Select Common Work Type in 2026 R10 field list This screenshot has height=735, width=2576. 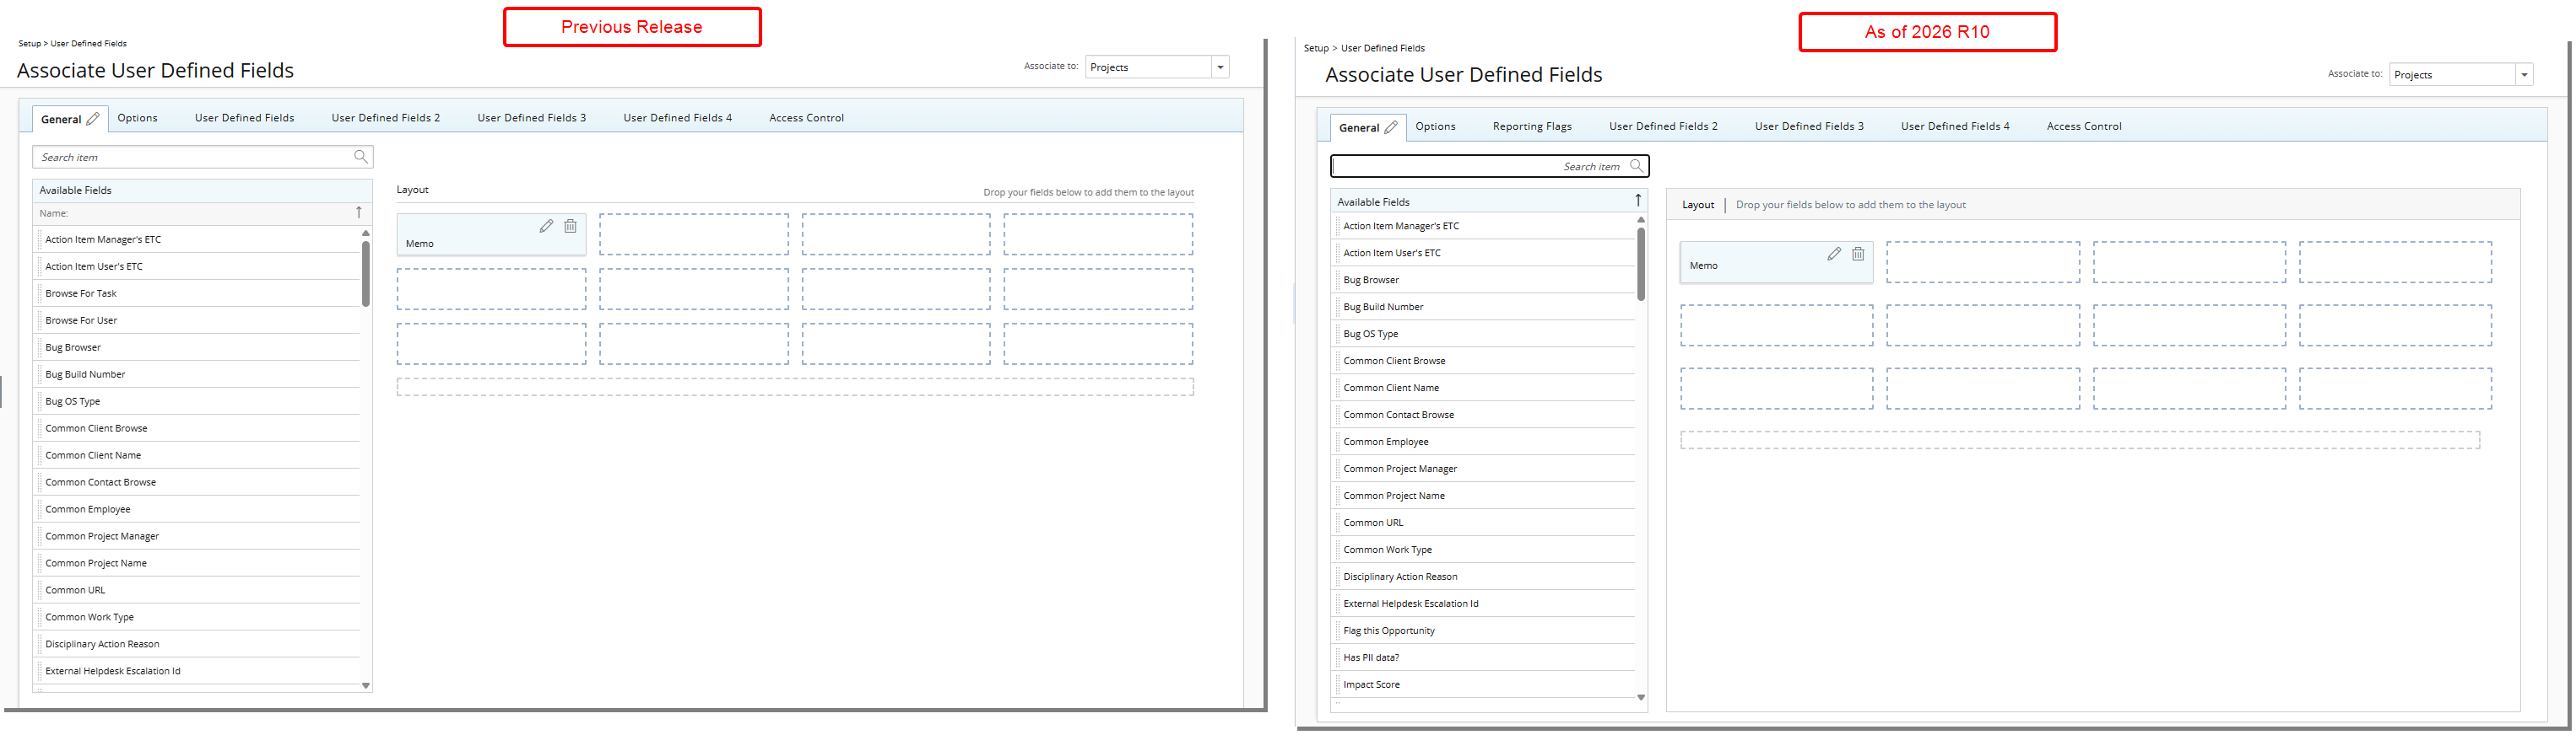(1485, 550)
